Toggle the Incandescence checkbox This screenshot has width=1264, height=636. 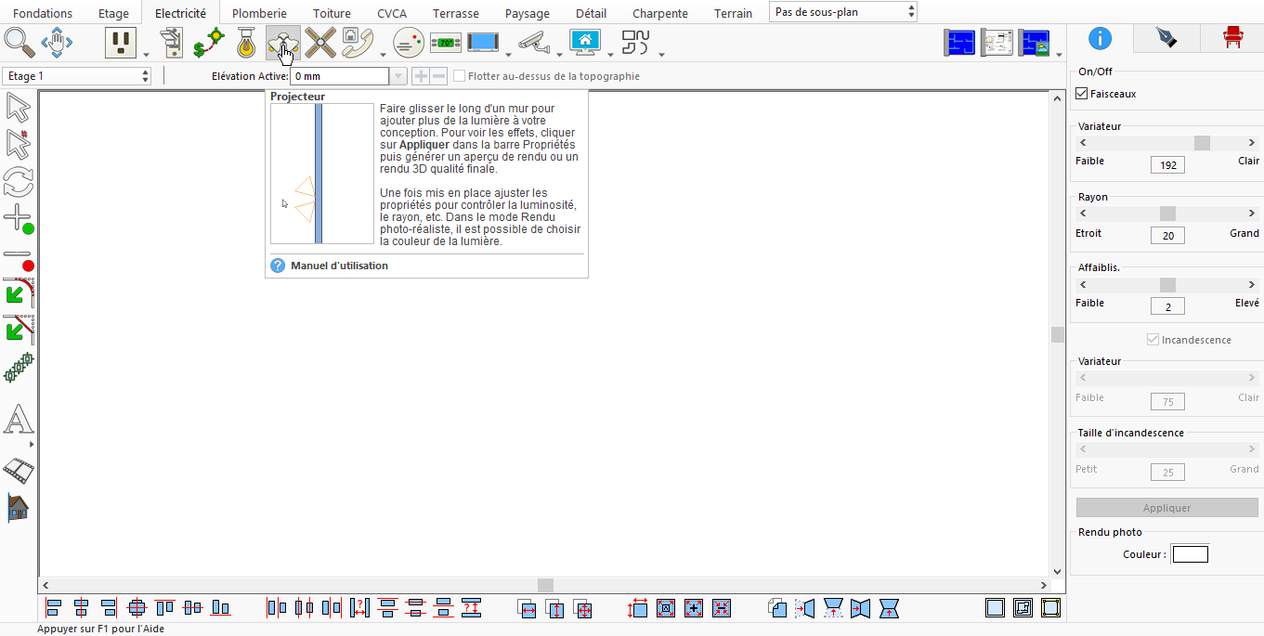pyautogui.click(x=1153, y=340)
